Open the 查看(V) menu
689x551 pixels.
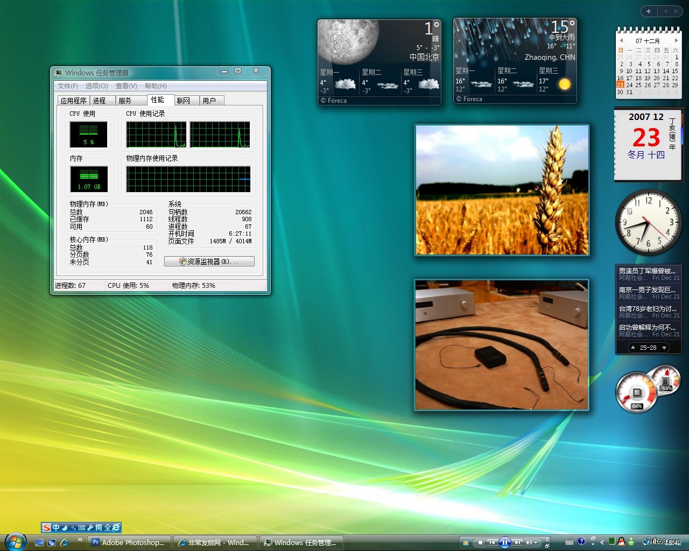pos(126,86)
